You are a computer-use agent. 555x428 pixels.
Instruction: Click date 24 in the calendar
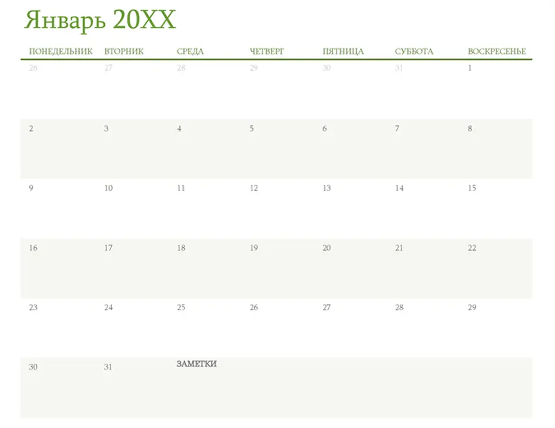coord(109,308)
